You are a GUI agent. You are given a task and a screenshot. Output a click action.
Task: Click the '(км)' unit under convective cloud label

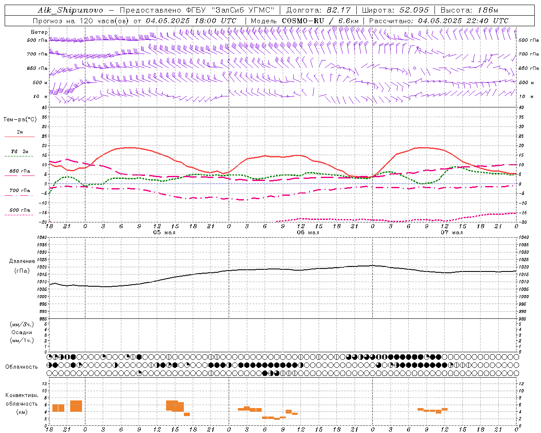pyautogui.click(x=22, y=412)
